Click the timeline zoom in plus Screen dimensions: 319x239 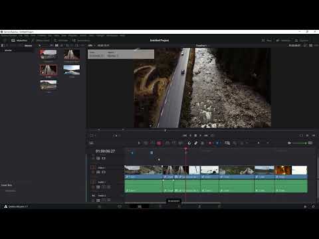click(268, 143)
